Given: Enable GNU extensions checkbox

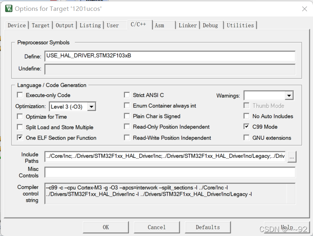Looking at the screenshot, I should (x=247, y=138).
